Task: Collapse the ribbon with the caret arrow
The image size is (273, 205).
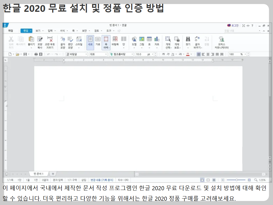Action: pos(264,31)
